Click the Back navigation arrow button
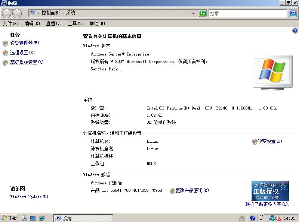 click(x=7, y=13)
